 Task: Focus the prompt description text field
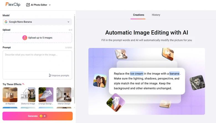37,61
